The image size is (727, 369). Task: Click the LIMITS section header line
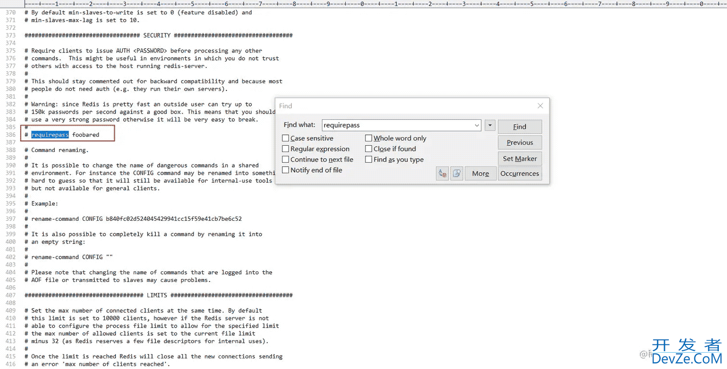tap(158, 295)
